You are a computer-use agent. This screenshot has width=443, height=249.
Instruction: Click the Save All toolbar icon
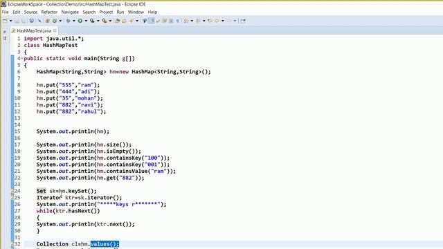coord(24,21)
